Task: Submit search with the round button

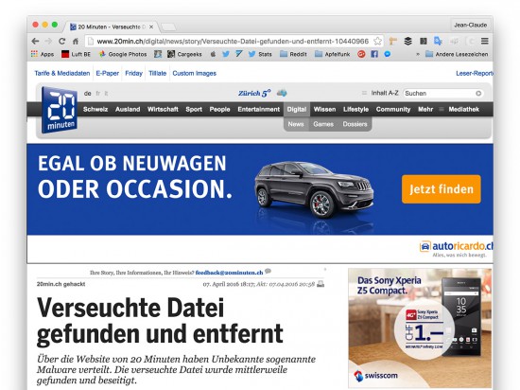Action: (x=478, y=94)
